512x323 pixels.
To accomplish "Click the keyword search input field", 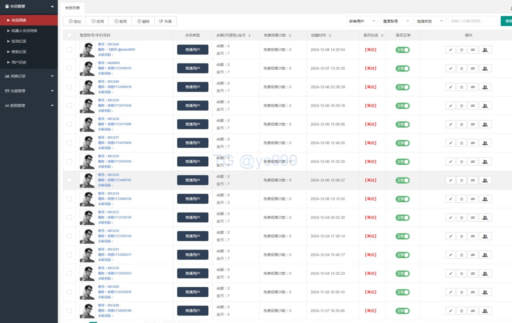I will [x=473, y=21].
